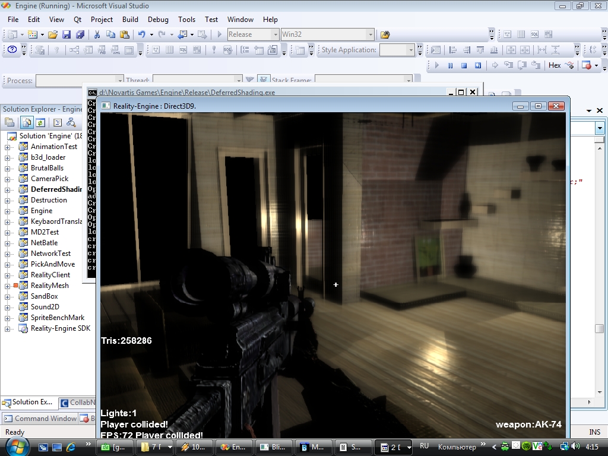Click the Cut scissors icon

click(97, 34)
